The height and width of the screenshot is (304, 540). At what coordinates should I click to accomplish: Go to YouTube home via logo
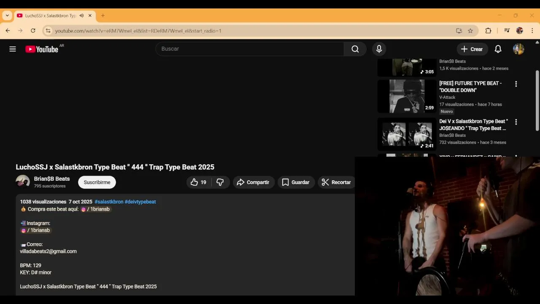coord(42,49)
